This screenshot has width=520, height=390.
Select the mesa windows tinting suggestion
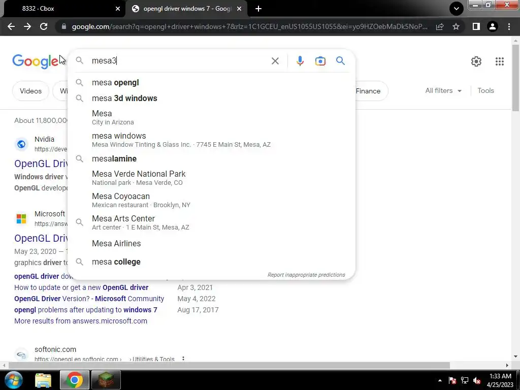(212, 140)
